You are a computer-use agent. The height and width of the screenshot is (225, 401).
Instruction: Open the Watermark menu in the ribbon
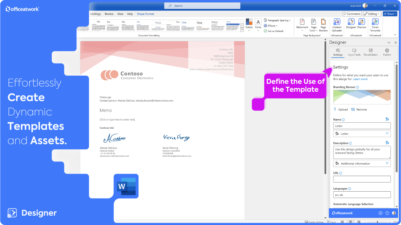[x=302, y=25]
